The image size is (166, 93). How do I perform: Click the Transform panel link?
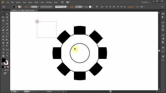coord(131,7)
